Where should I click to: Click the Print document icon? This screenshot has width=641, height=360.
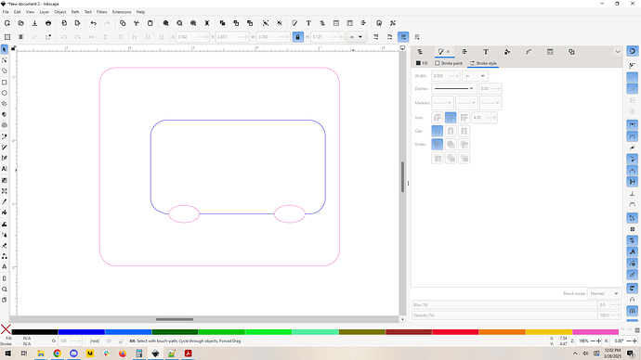48,23
